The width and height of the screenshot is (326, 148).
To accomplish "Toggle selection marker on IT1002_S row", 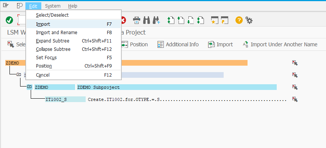I will click(x=295, y=99).
